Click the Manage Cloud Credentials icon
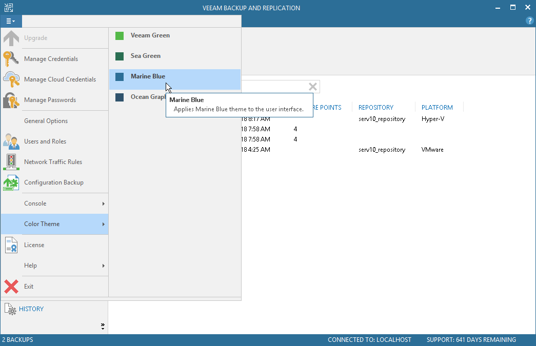The height and width of the screenshot is (346, 536). tap(11, 79)
